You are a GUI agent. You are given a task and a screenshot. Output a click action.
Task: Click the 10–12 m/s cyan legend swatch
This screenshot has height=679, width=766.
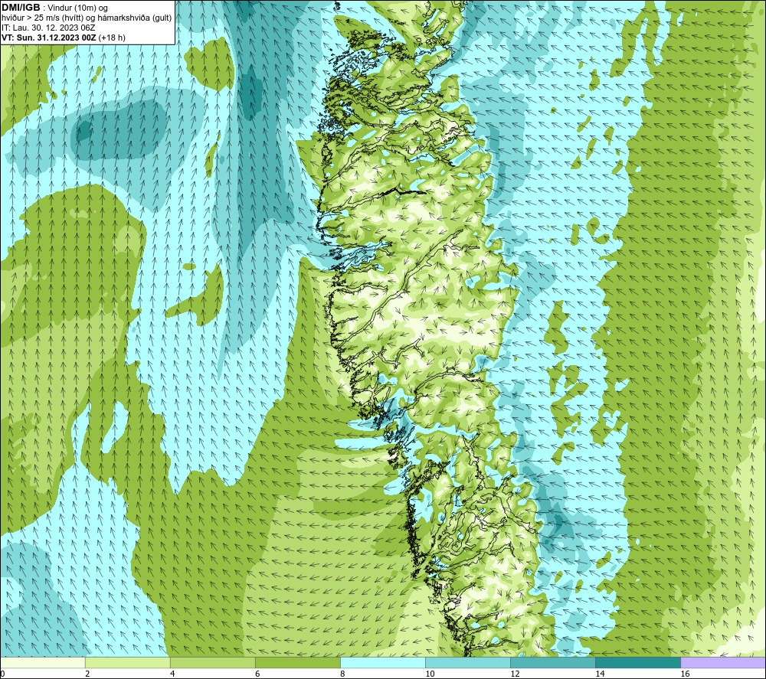[467, 662]
